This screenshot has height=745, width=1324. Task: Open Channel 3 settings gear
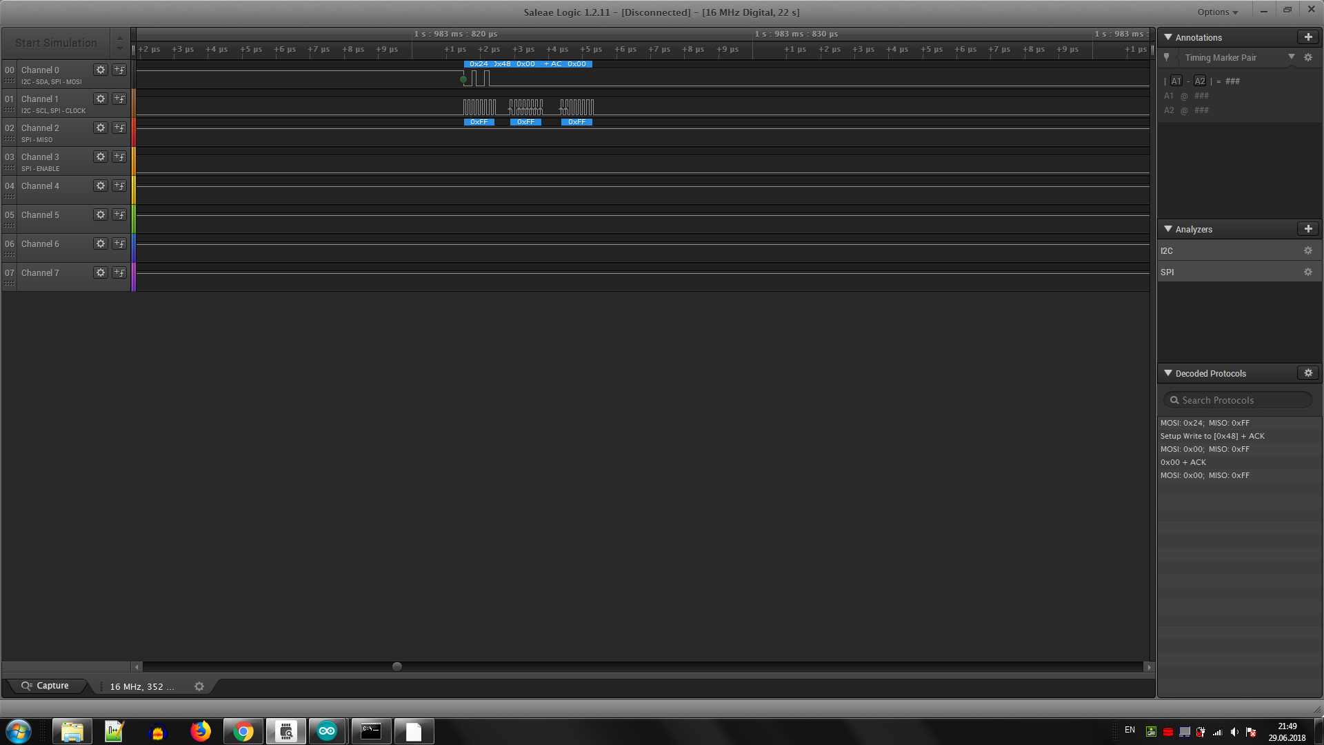pos(101,157)
